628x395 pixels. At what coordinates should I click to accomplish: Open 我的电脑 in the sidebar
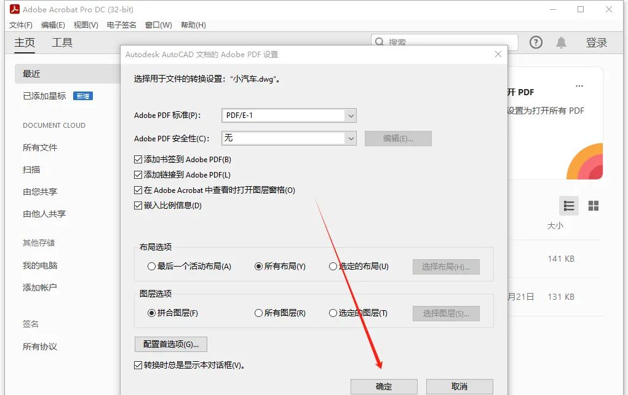(40, 265)
